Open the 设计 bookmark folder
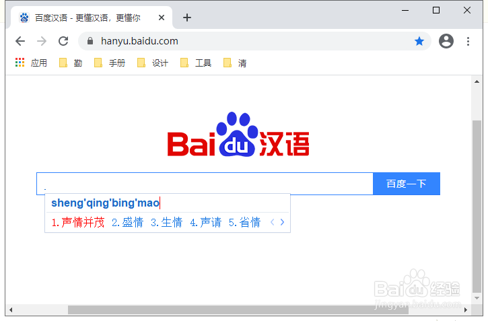Screen dimensions: 488x321 click(153, 63)
